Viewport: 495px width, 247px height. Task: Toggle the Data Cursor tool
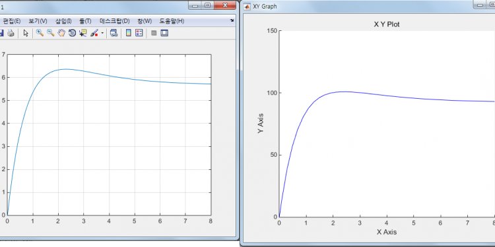tap(83, 33)
